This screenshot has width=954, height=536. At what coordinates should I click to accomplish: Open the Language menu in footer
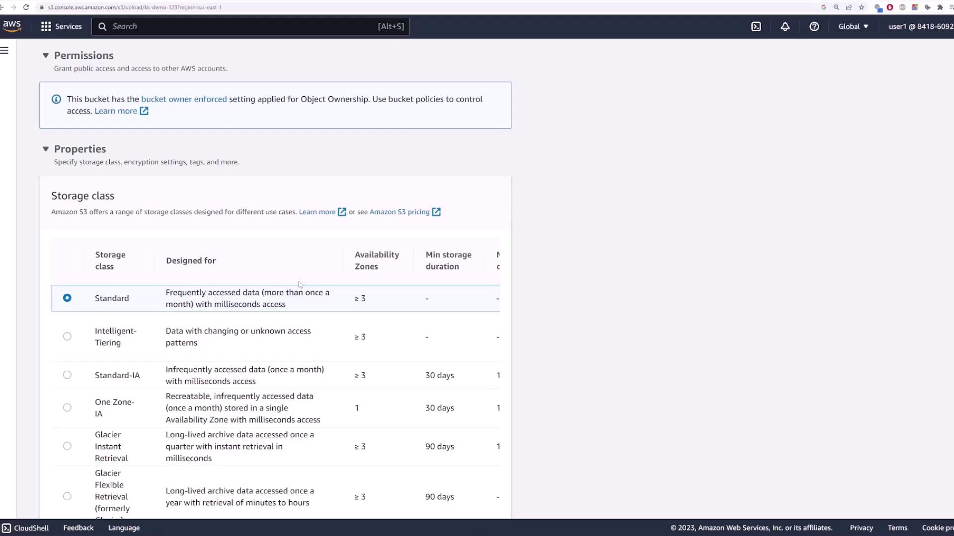[124, 528]
